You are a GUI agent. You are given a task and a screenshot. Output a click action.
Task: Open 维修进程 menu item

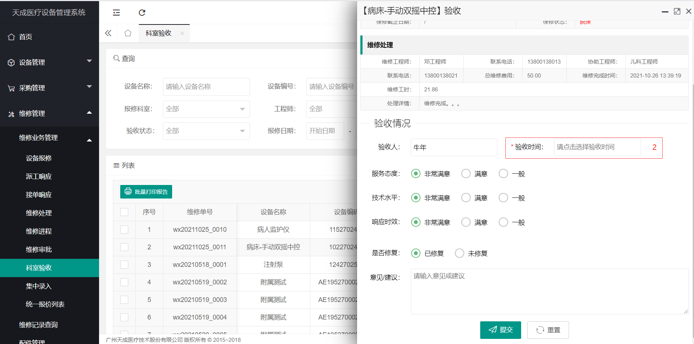click(x=49, y=231)
